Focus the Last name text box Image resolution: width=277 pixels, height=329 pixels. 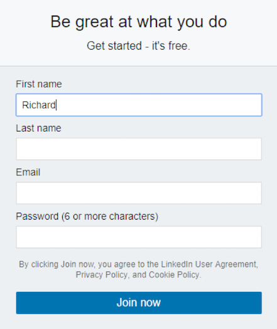pyautogui.click(x=139, y=149)
